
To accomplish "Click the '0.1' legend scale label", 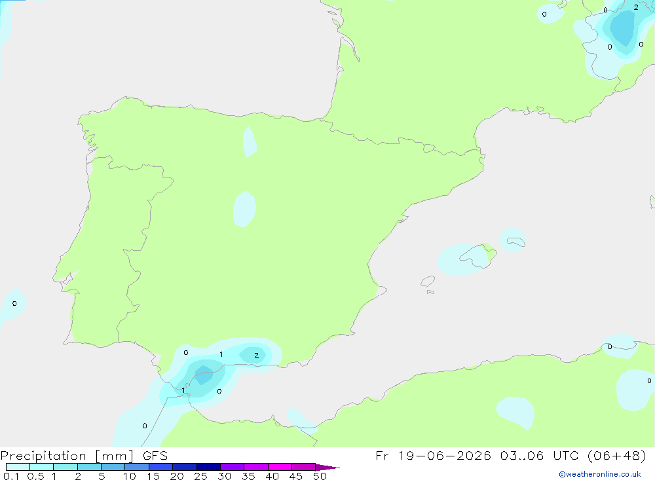I will click(x=11, y=476).
